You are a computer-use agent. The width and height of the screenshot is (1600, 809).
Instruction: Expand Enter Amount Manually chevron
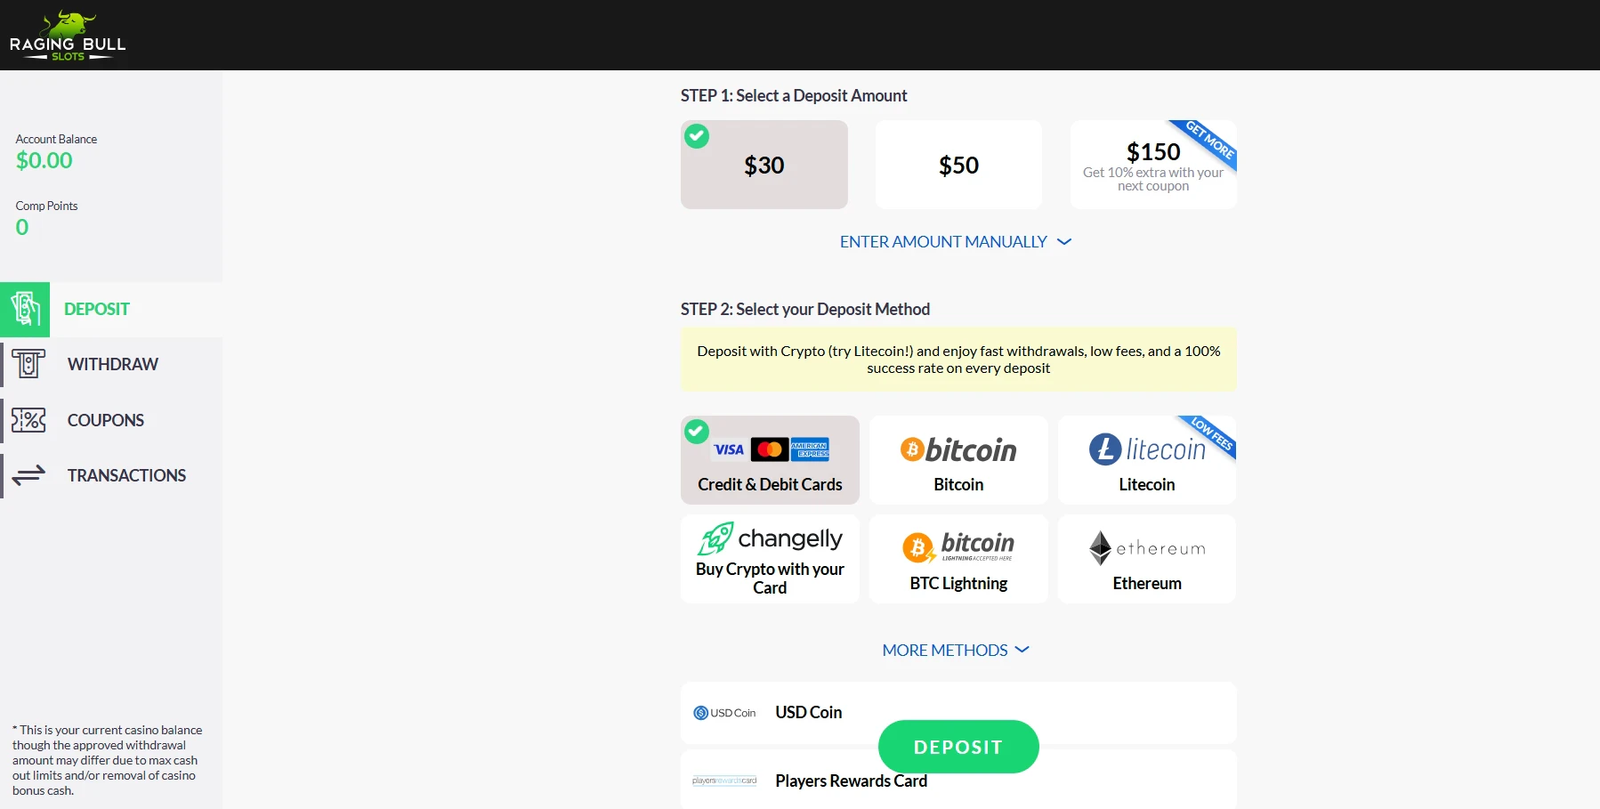tap(1064, 242)
